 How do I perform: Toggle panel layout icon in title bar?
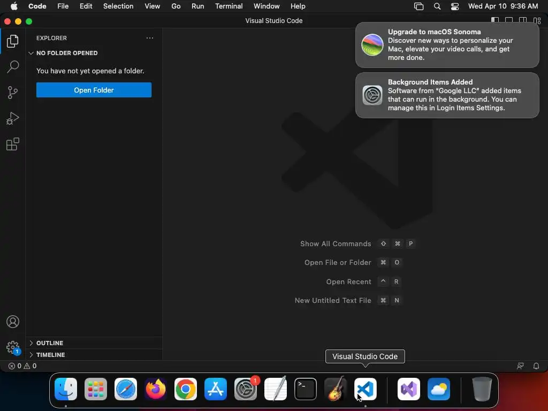[509, 21]
